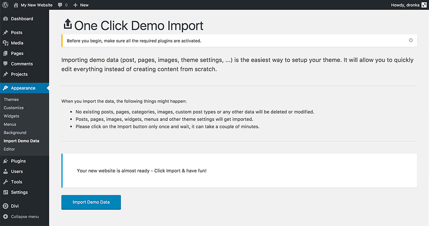Click the Import Demo Data button
Screen dimensions: 429x226
tap(91, 202)
